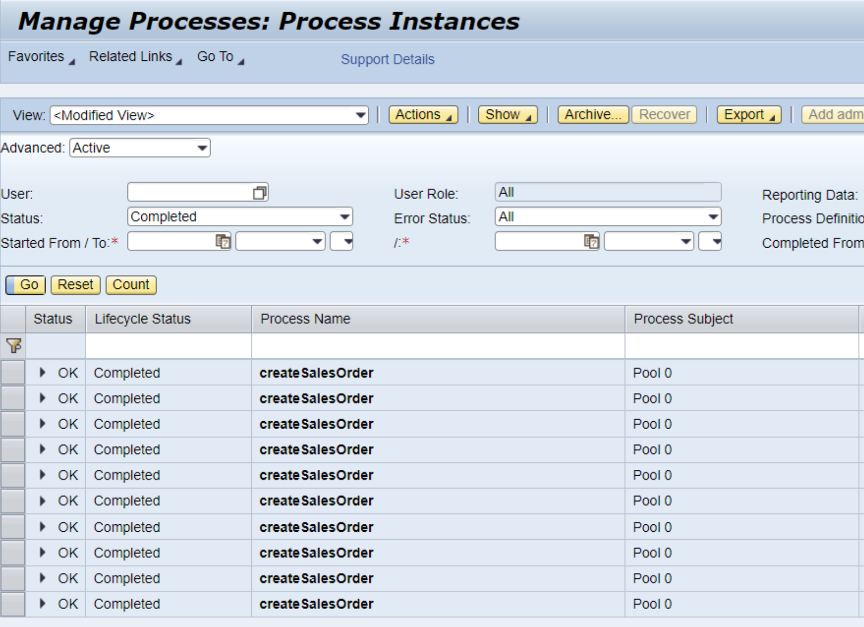
Task: Open the last createSalesOrder process name
Action: [316, 604]
